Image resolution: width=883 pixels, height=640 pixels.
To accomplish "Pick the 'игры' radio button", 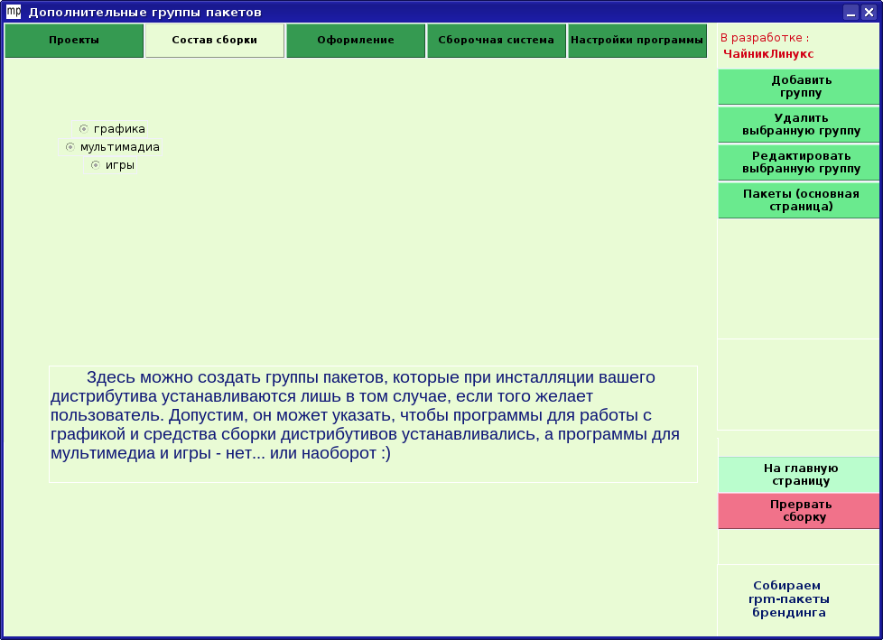I will click(96, 165).
